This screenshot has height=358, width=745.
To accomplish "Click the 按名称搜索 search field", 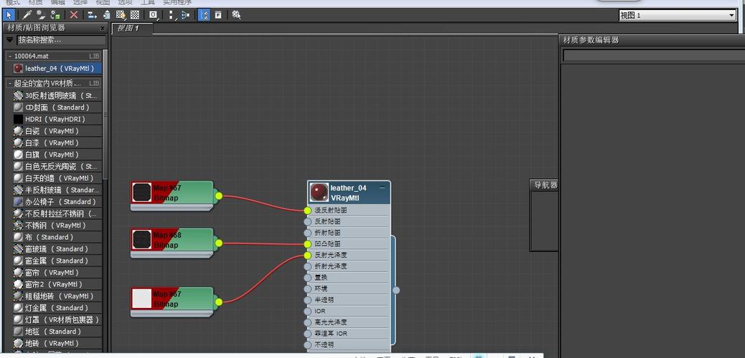I will tap(60, 40).
